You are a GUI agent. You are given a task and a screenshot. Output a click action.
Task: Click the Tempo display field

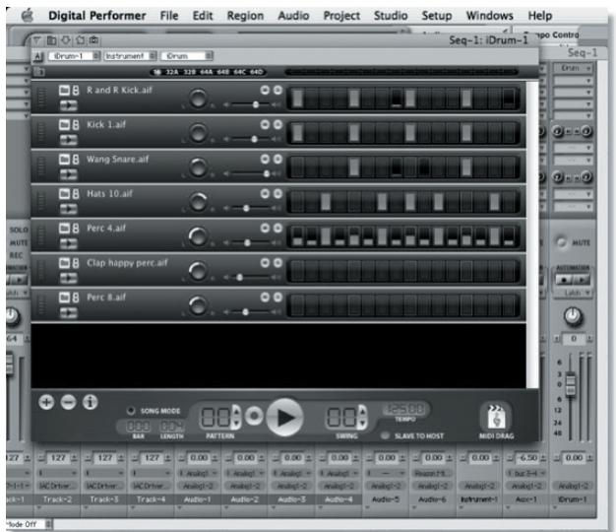tap(405, 409)
